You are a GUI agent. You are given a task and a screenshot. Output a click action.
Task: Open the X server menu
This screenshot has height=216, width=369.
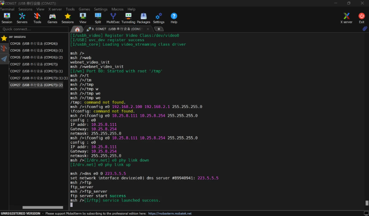tap(55, 9)
